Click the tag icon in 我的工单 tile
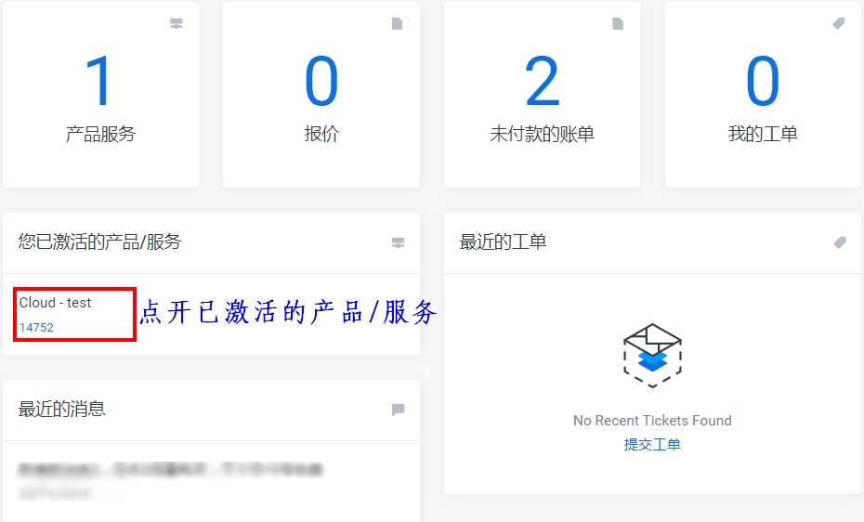The width and height of the screenshot is (864, 522). click(x=839, y=24)
